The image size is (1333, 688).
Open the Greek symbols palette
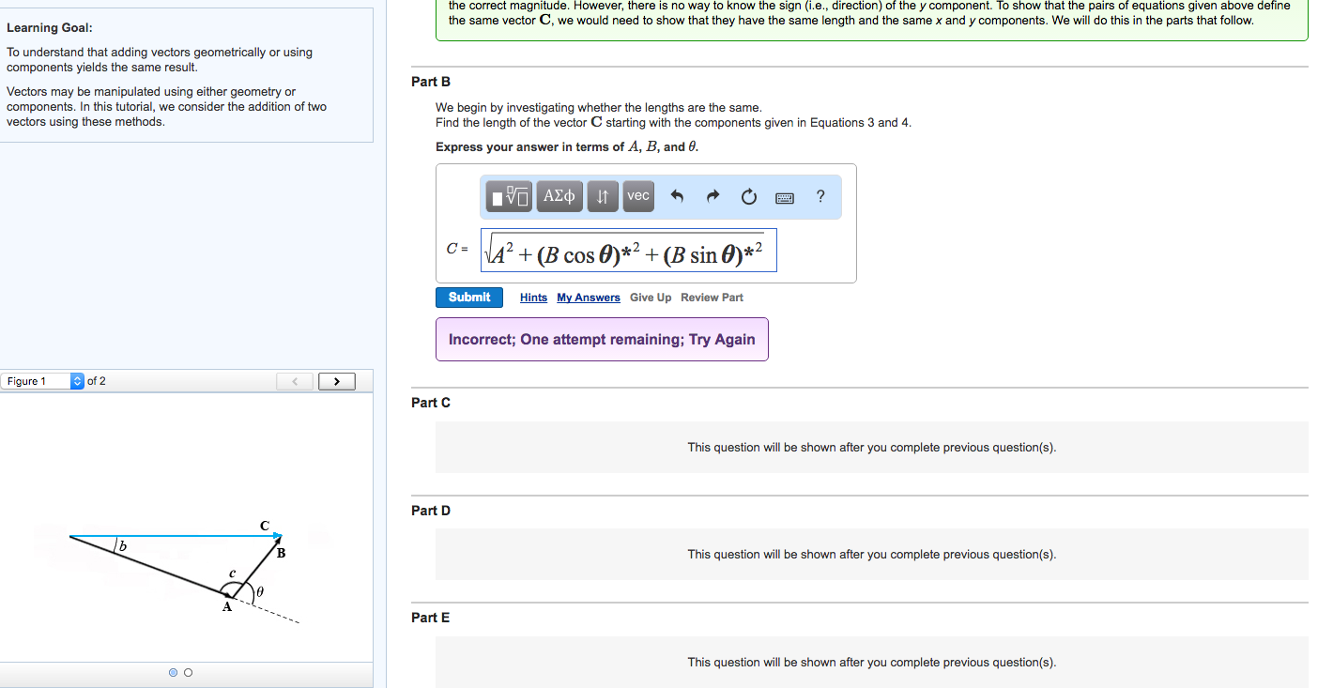(559, 196)
